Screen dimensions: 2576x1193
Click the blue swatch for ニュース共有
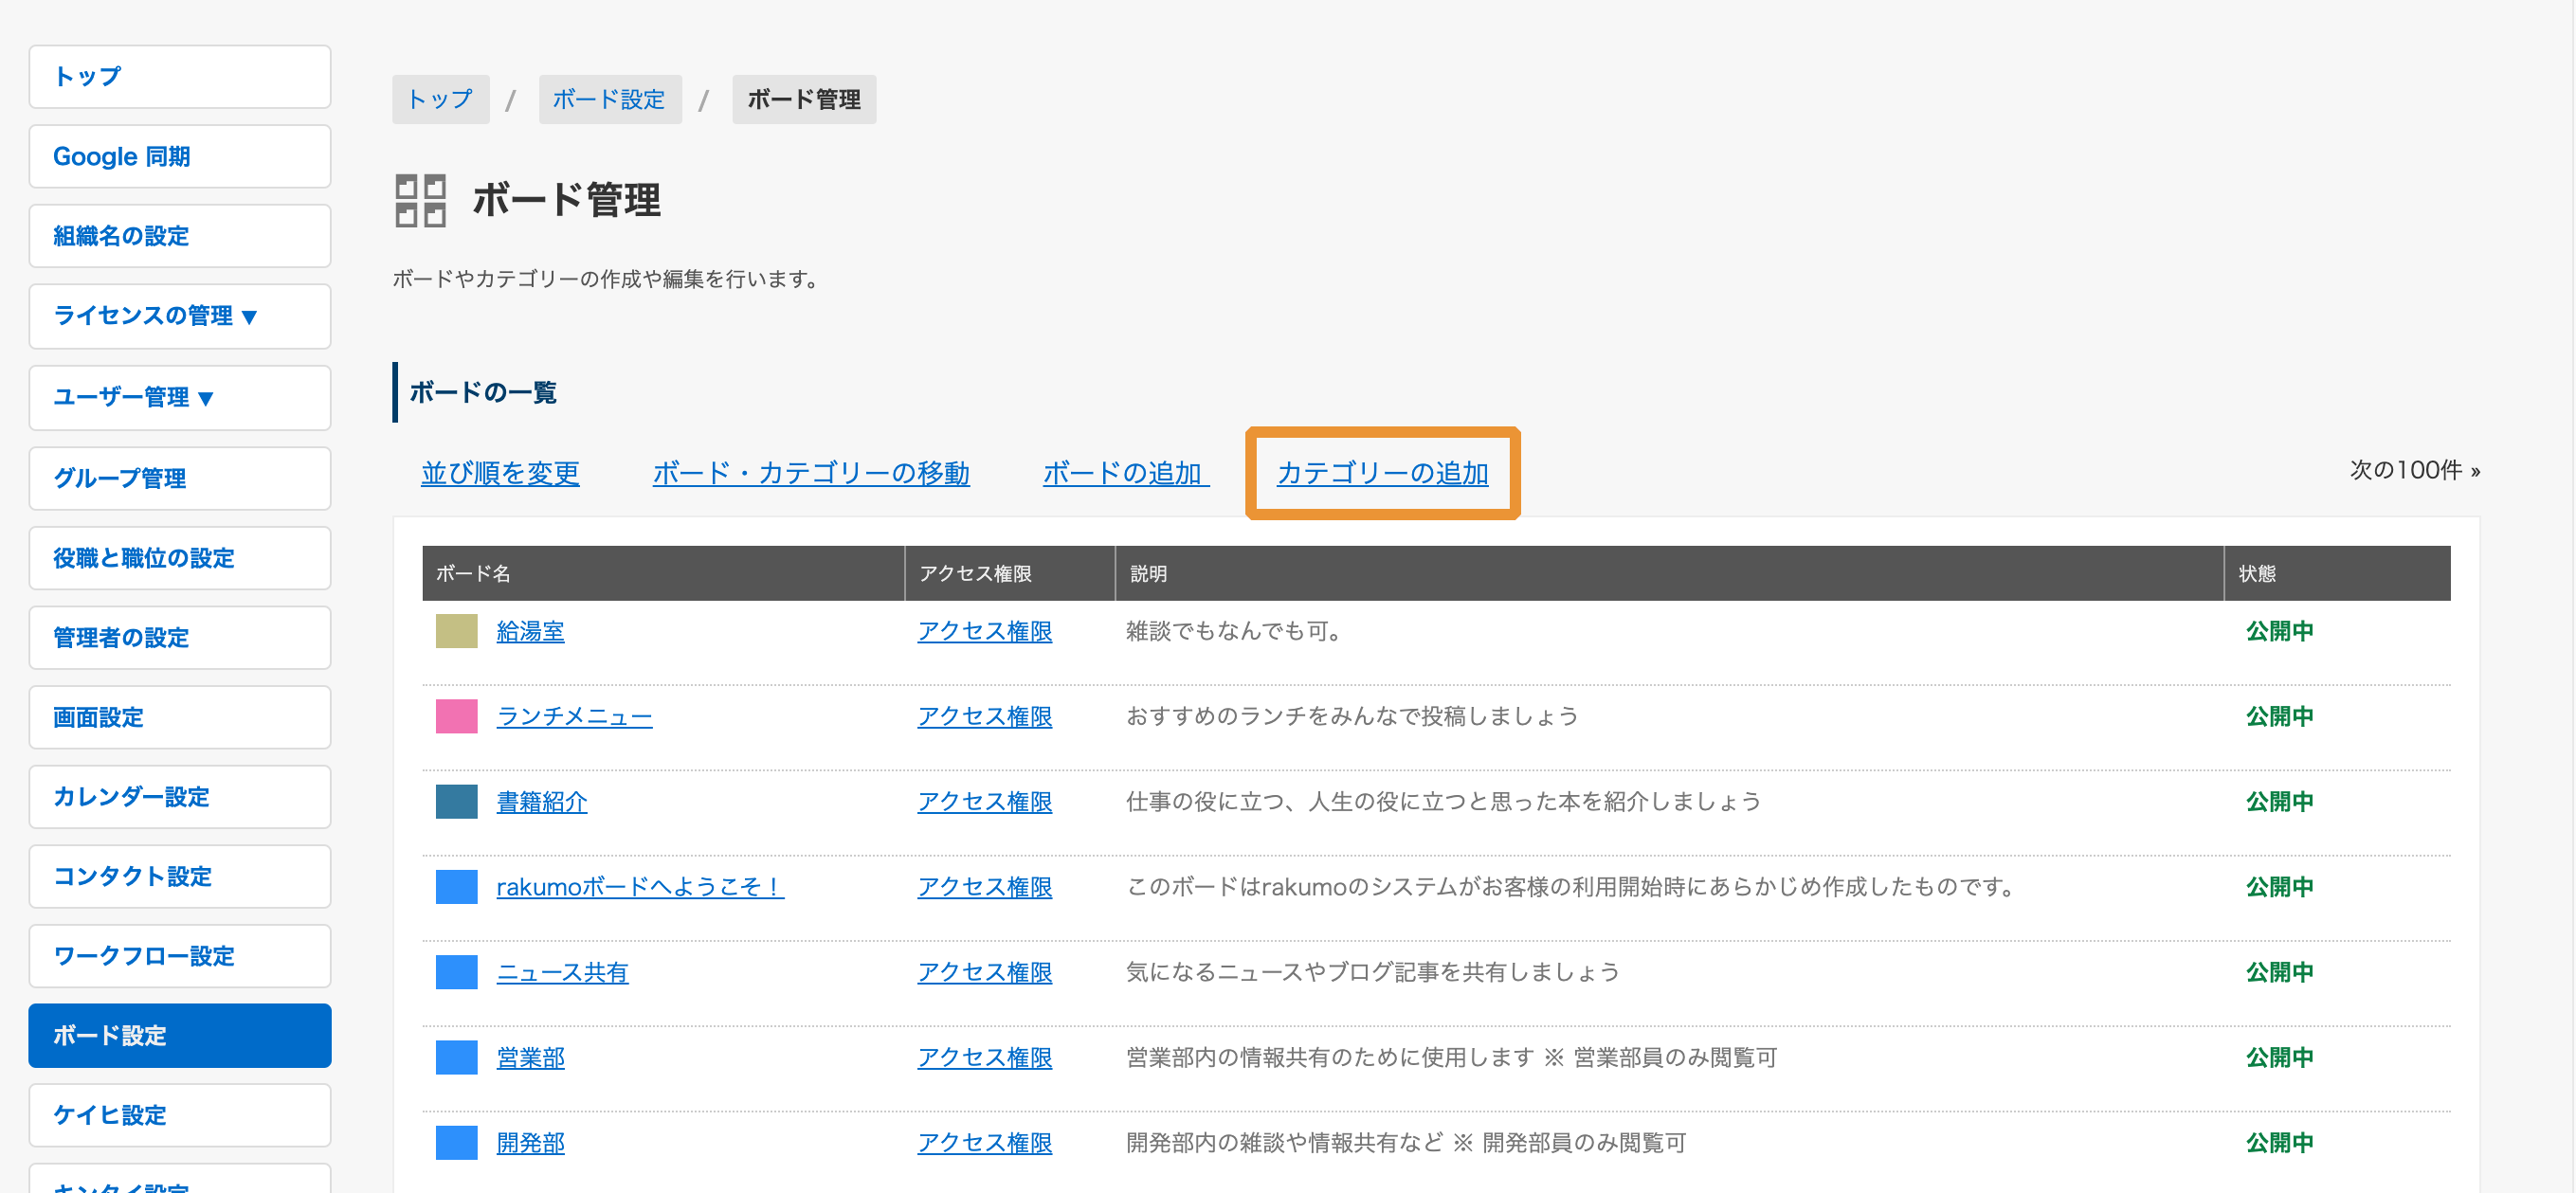[x=457, y=972]
